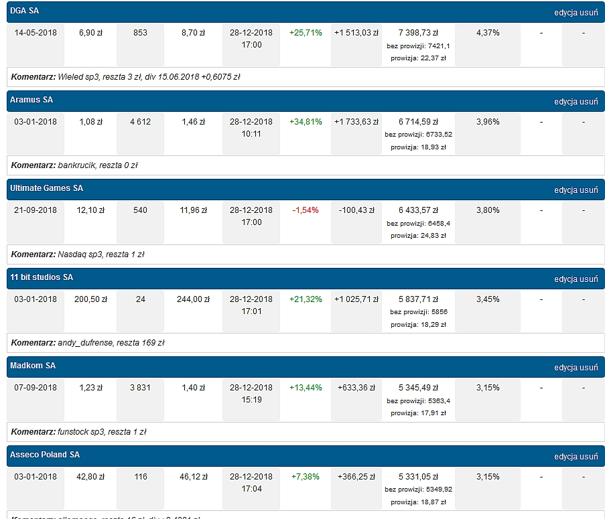
Task: Click the 11 bit studios buy price '200,50 zł'
Action: click(90, 299)
